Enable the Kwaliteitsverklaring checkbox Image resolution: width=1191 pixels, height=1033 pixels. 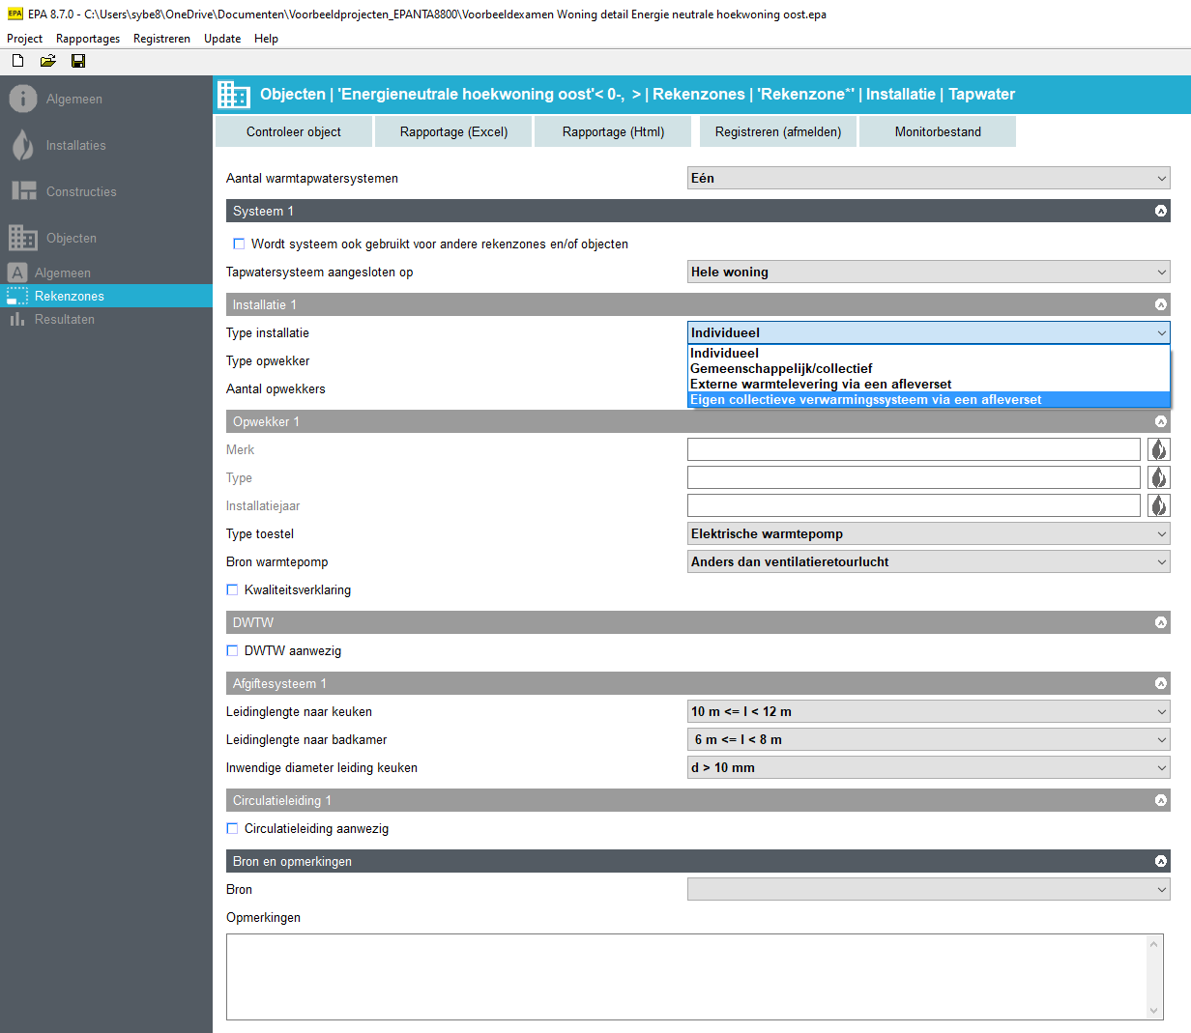(232, 589)
